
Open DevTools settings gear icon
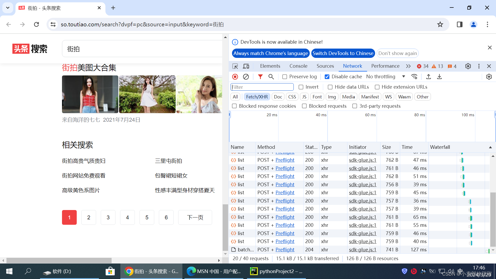click(x=468, y=66)
